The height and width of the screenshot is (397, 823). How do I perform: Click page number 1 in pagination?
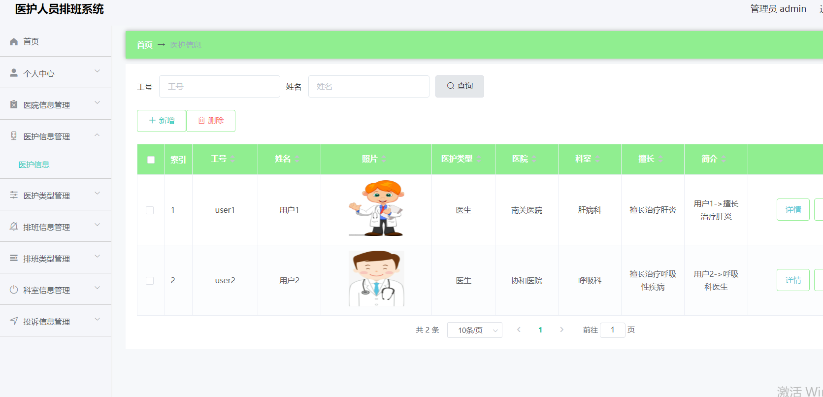[x=540, y=330]
